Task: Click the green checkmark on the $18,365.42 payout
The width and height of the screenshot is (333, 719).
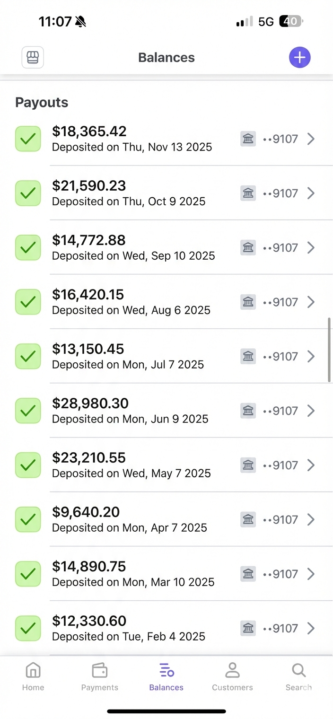Action: point(27,139)
